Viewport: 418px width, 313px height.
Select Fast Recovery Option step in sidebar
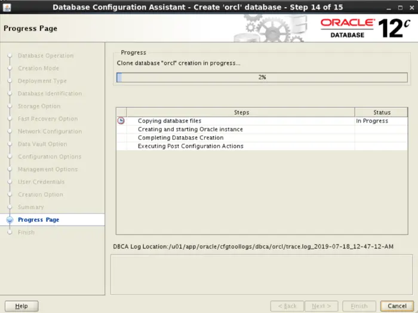point(48,119)
